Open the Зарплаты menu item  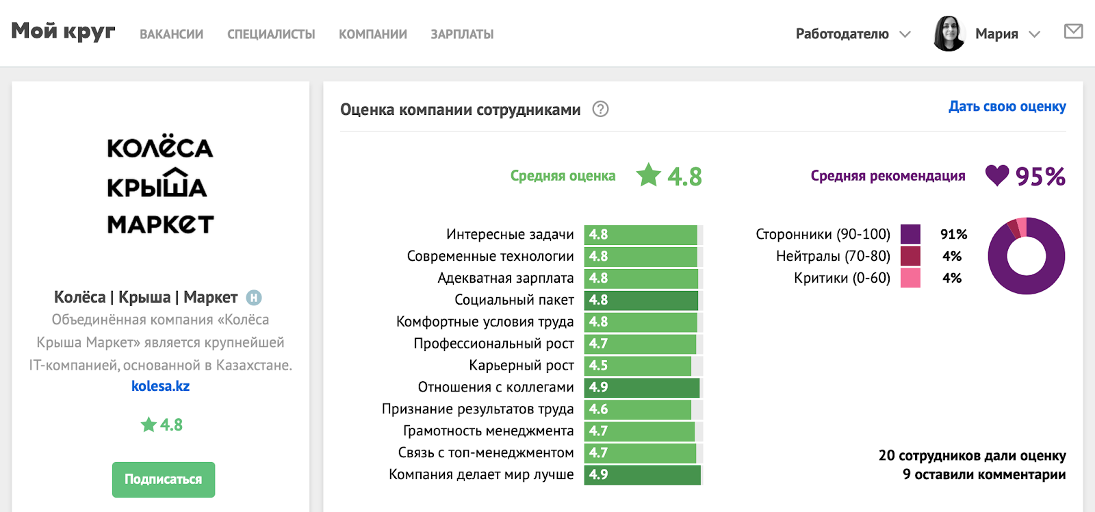click(462, 34)
